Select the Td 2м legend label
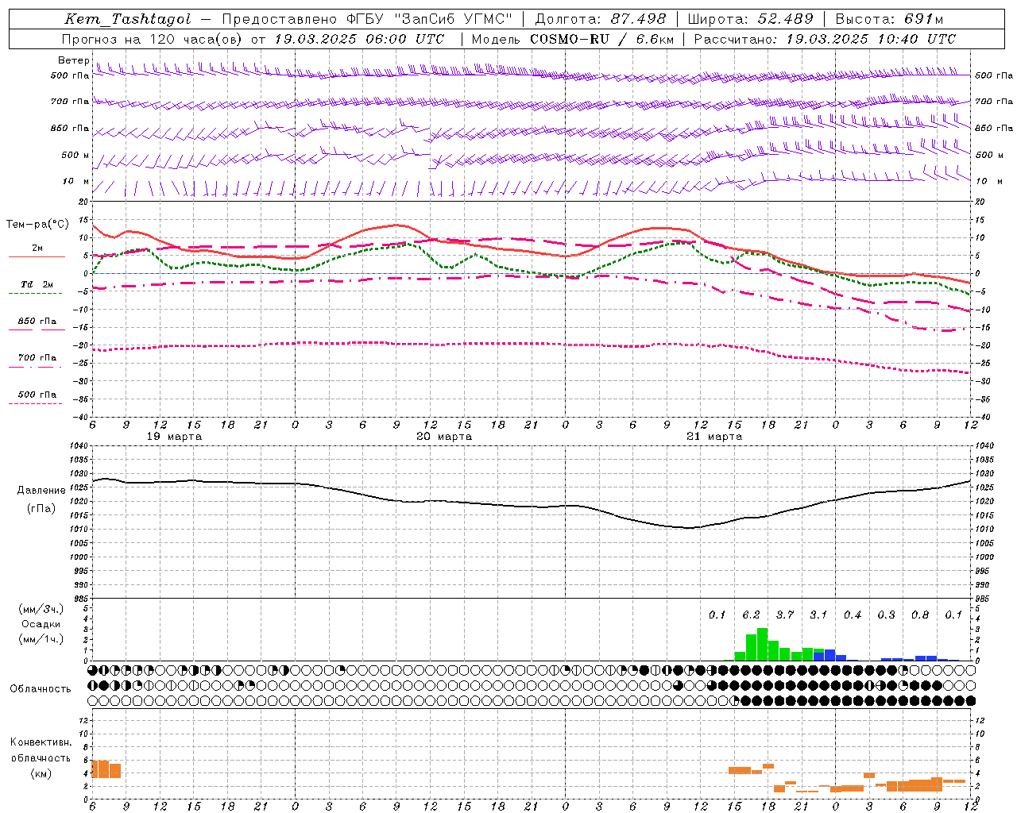The width and height of the screenshot is (1017, 813). 37,284
